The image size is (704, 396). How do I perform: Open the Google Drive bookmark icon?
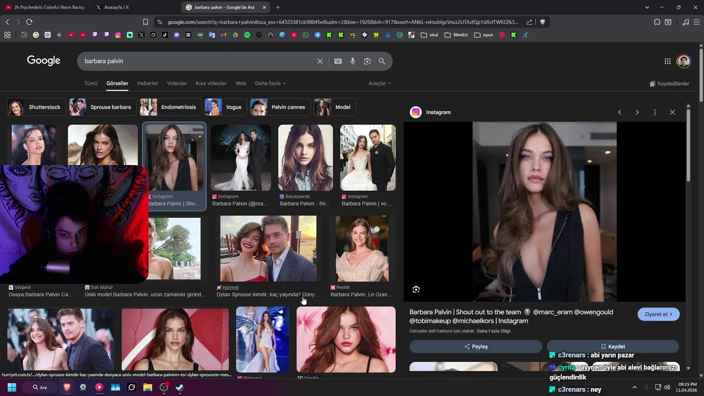click(235, 35)
